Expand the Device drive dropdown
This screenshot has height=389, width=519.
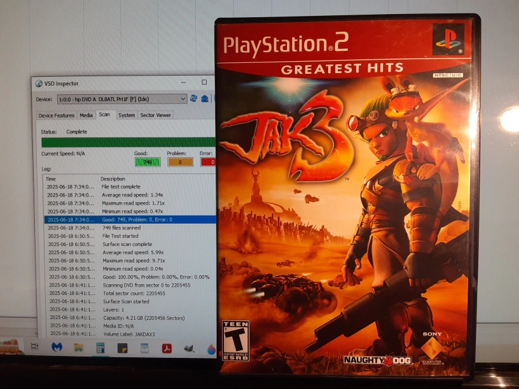click(183, 99)
